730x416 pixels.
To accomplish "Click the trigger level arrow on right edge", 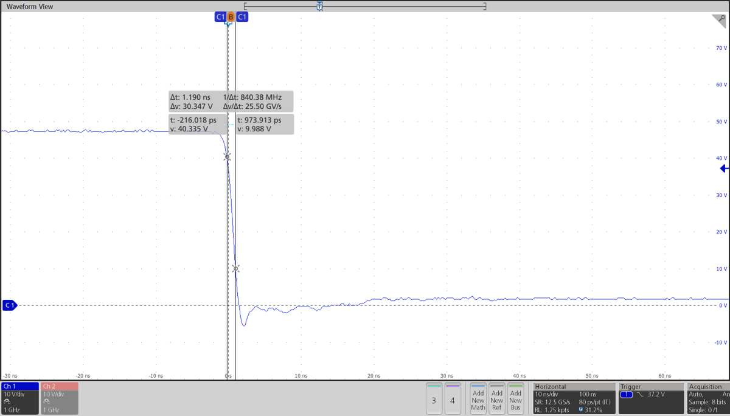I will (x=724, y=168).
